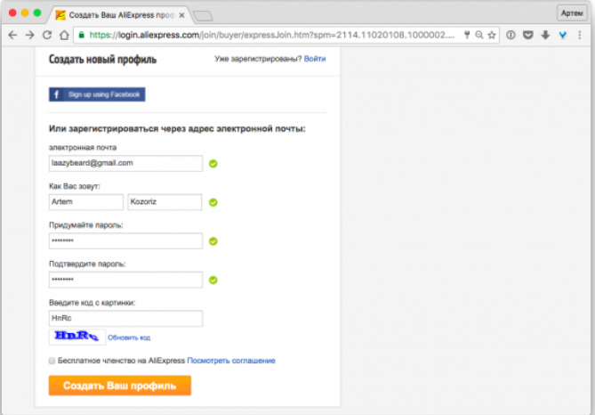Click the green checkmark beside confirm password
The height and width of the screenshot is (415, 595).
pyautogui.click(x=213, y=281)
